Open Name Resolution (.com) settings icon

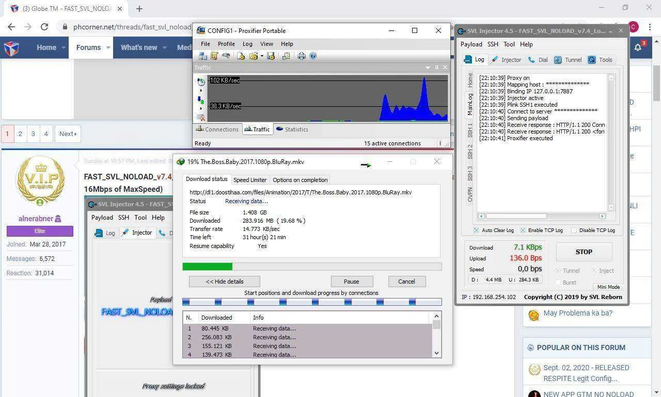(226, 56)
